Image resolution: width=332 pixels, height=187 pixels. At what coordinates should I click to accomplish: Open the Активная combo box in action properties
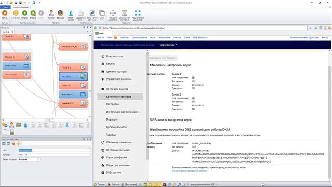[x=29, y=159]
